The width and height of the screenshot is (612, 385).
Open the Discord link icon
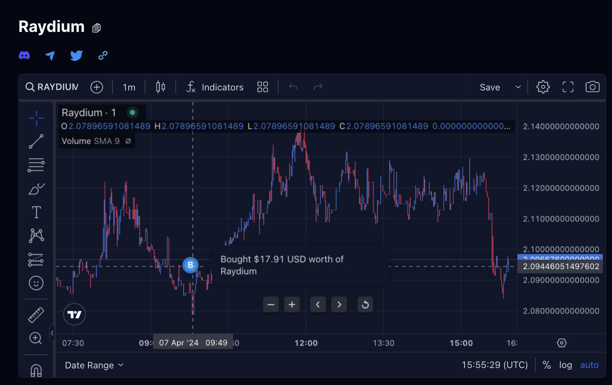(x=24, y=55)
